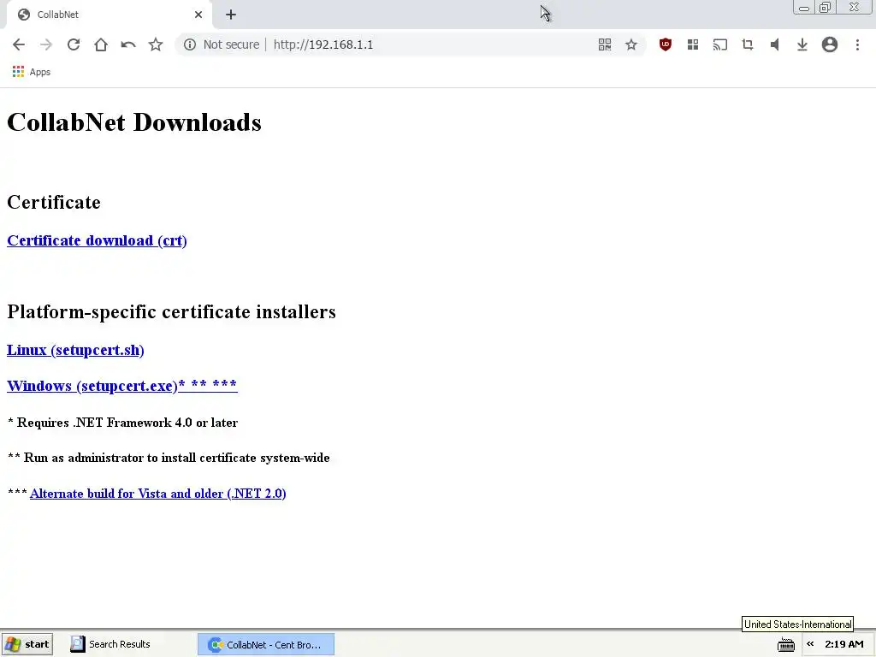Open the user profile avatar
The image size is (876, 657).
tap(830, 44)
